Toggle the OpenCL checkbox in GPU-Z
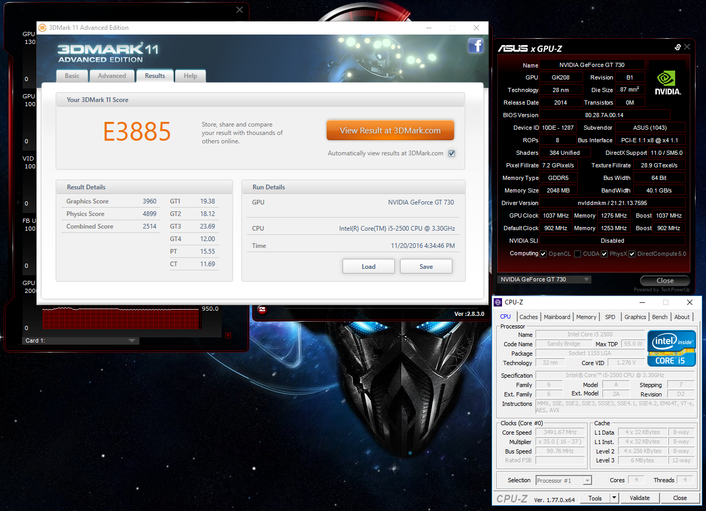The height and width of the screenshot is (511, 706). [x=543, y=254]
